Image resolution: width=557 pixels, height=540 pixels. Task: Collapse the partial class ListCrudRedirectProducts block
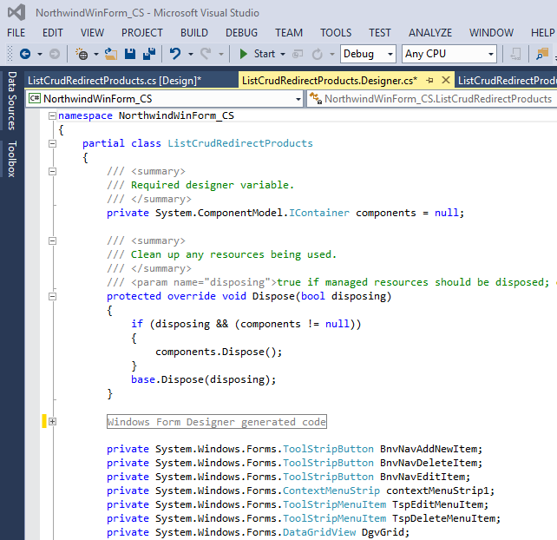point(52,143)
